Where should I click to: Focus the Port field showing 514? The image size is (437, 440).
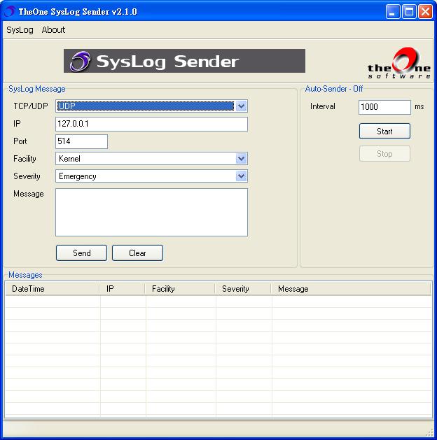point(81,141)
